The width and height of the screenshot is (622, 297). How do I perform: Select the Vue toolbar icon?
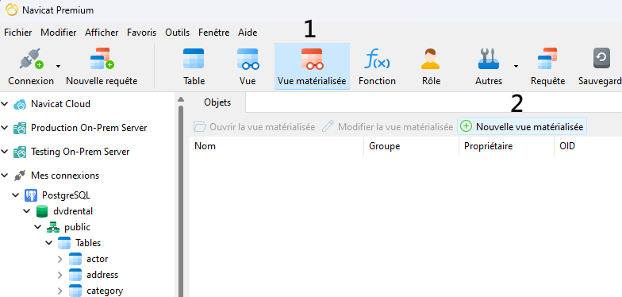click(x=248, y=59)
